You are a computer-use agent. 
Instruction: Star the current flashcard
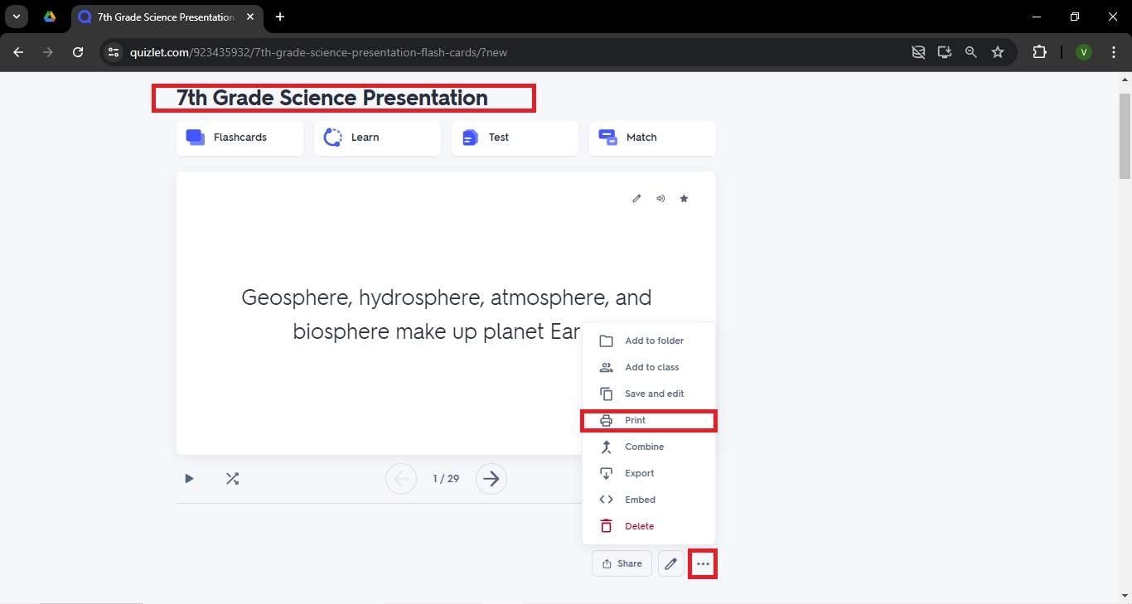pyautogui.click(x=684, y=198)
